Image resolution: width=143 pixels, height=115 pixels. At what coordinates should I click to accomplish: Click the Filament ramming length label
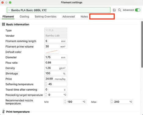point(21,41)
